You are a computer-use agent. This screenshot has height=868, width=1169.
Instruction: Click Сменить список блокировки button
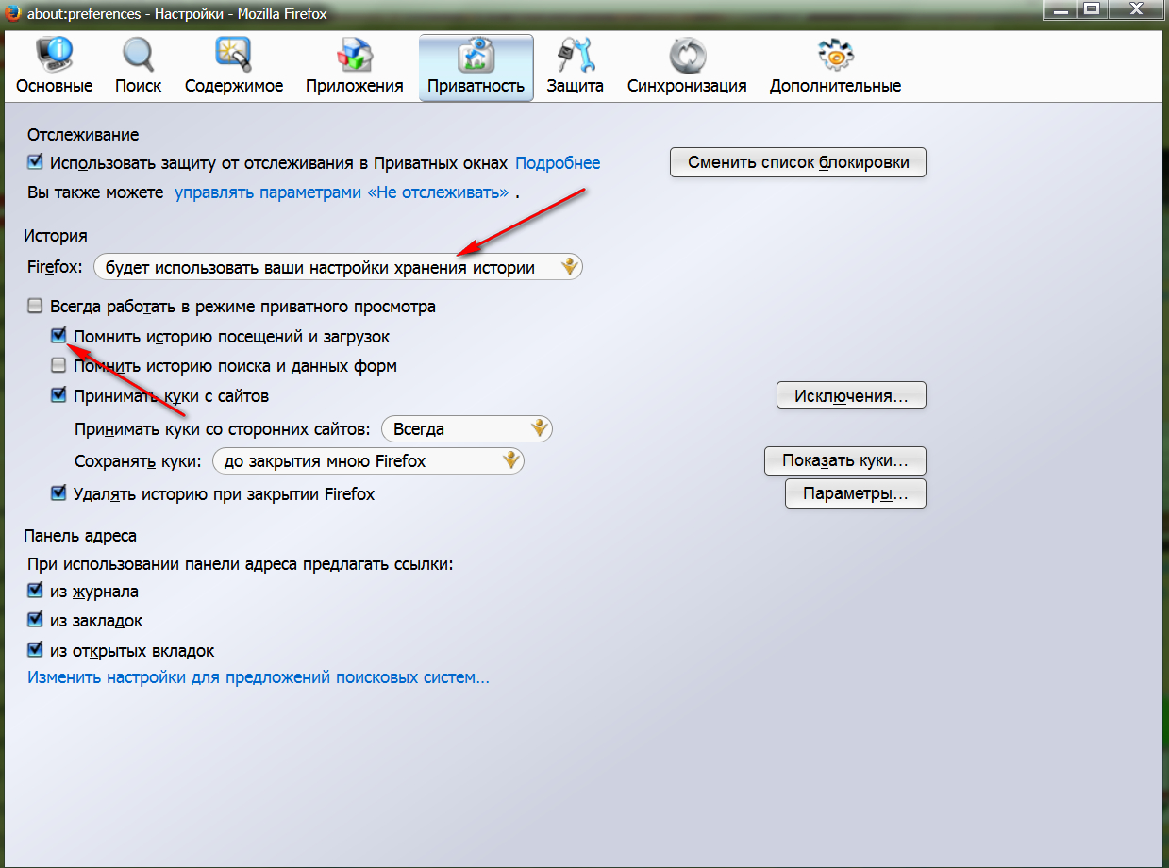tap(798, 162)
